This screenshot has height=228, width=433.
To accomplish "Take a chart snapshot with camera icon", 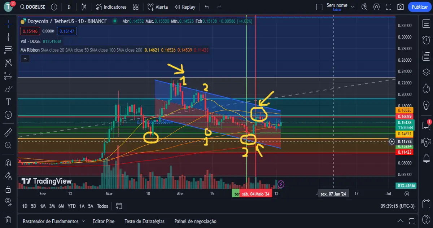I will pos(401,7).
